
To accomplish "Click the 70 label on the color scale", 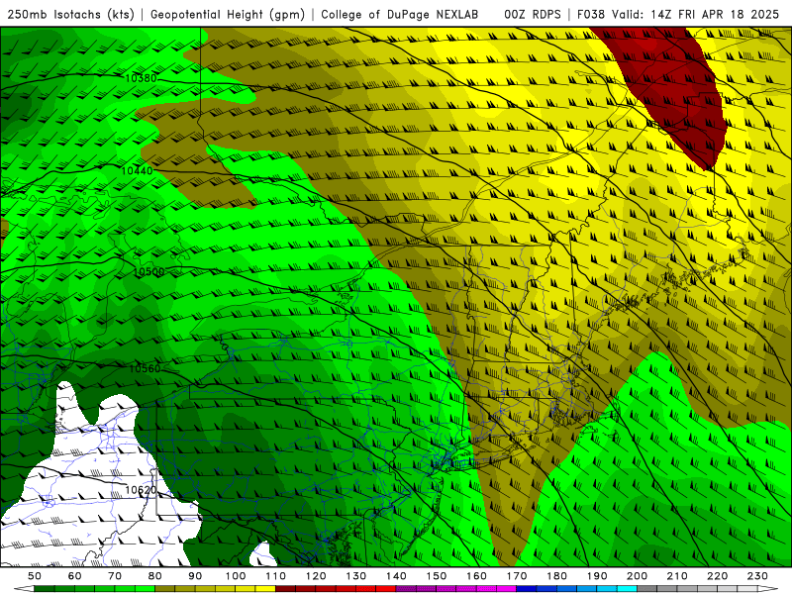I will point(115,576).
